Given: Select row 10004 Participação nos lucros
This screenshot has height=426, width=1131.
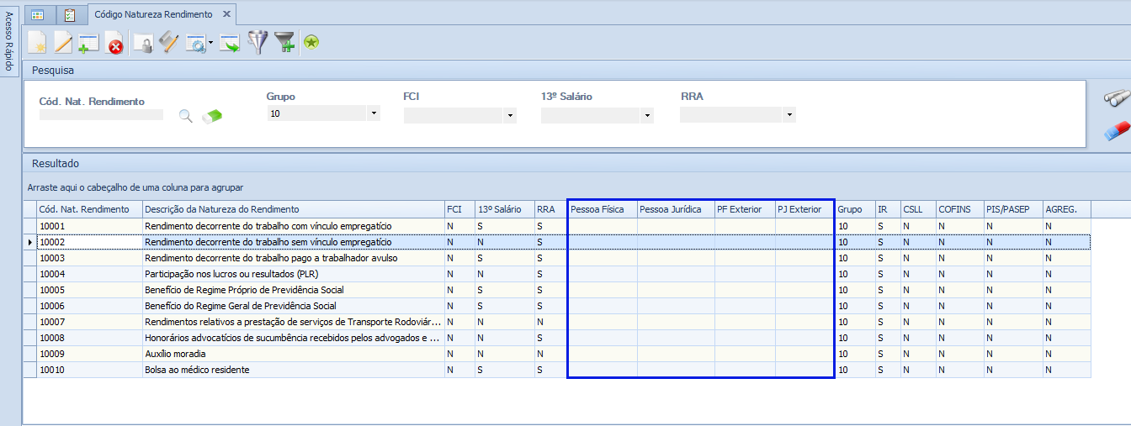Looking at the screenshot, I should [231, 274].
